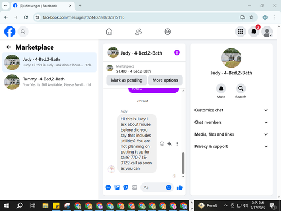Click the browser reload icon
This screenshot has width=281, height=211.
pyautogui.click(x=26, y=17)
